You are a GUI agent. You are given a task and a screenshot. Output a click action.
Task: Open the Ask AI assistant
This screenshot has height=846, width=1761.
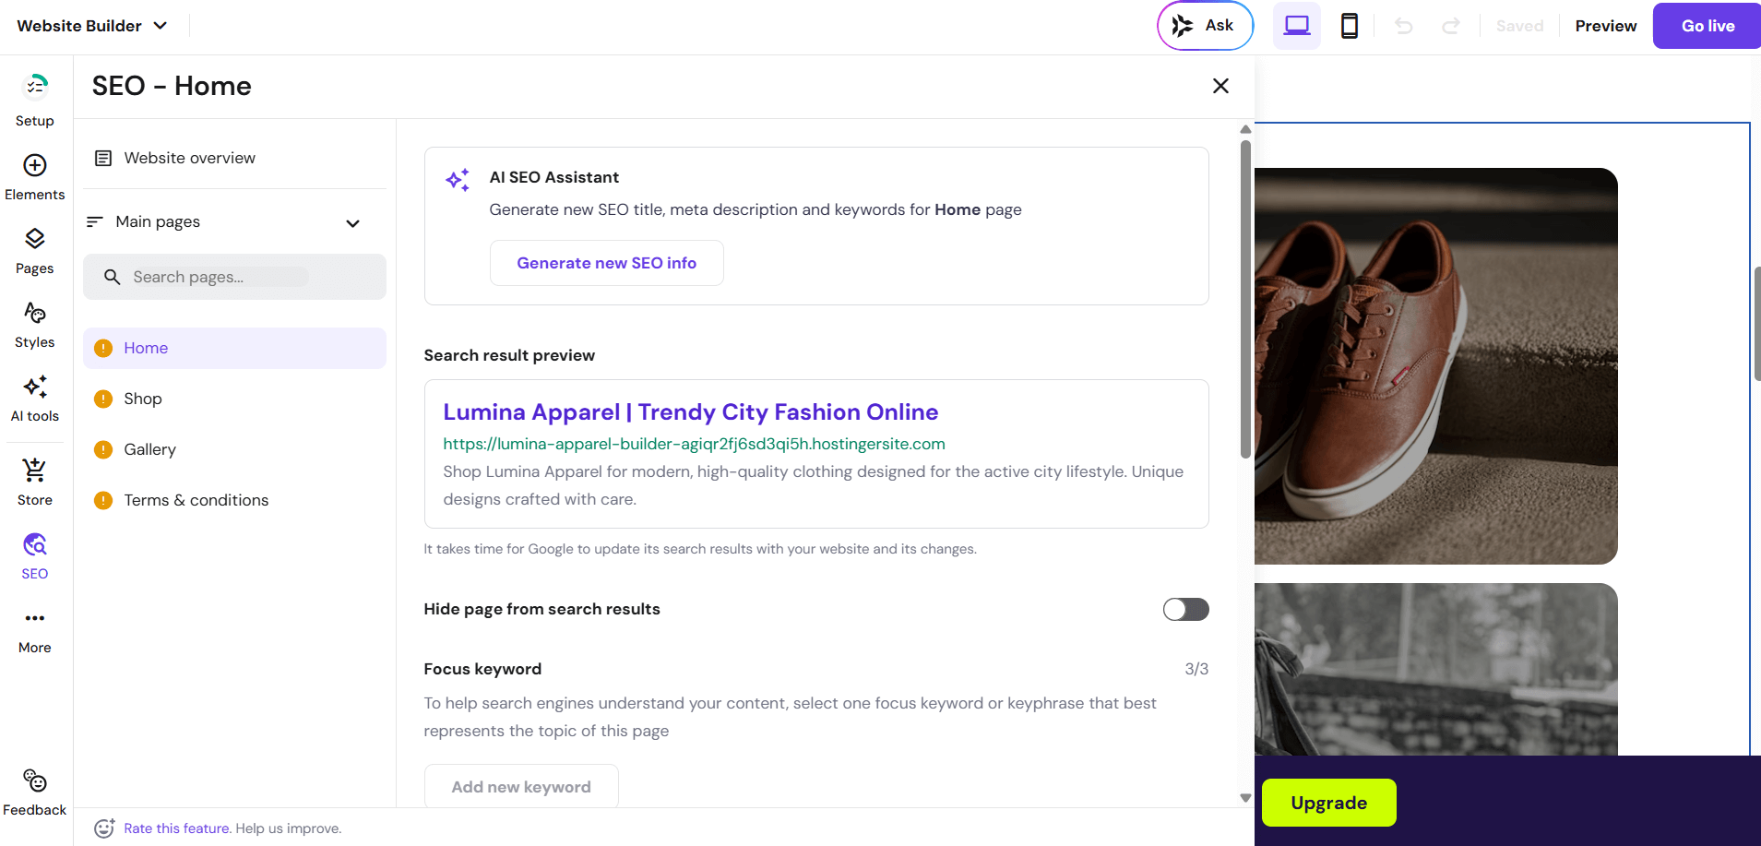1205,25
